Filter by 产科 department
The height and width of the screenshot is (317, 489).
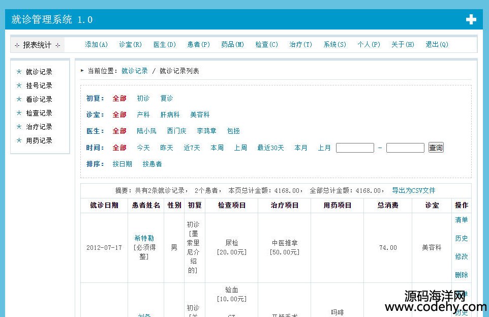pyautogui.click(x=143, y=114)
